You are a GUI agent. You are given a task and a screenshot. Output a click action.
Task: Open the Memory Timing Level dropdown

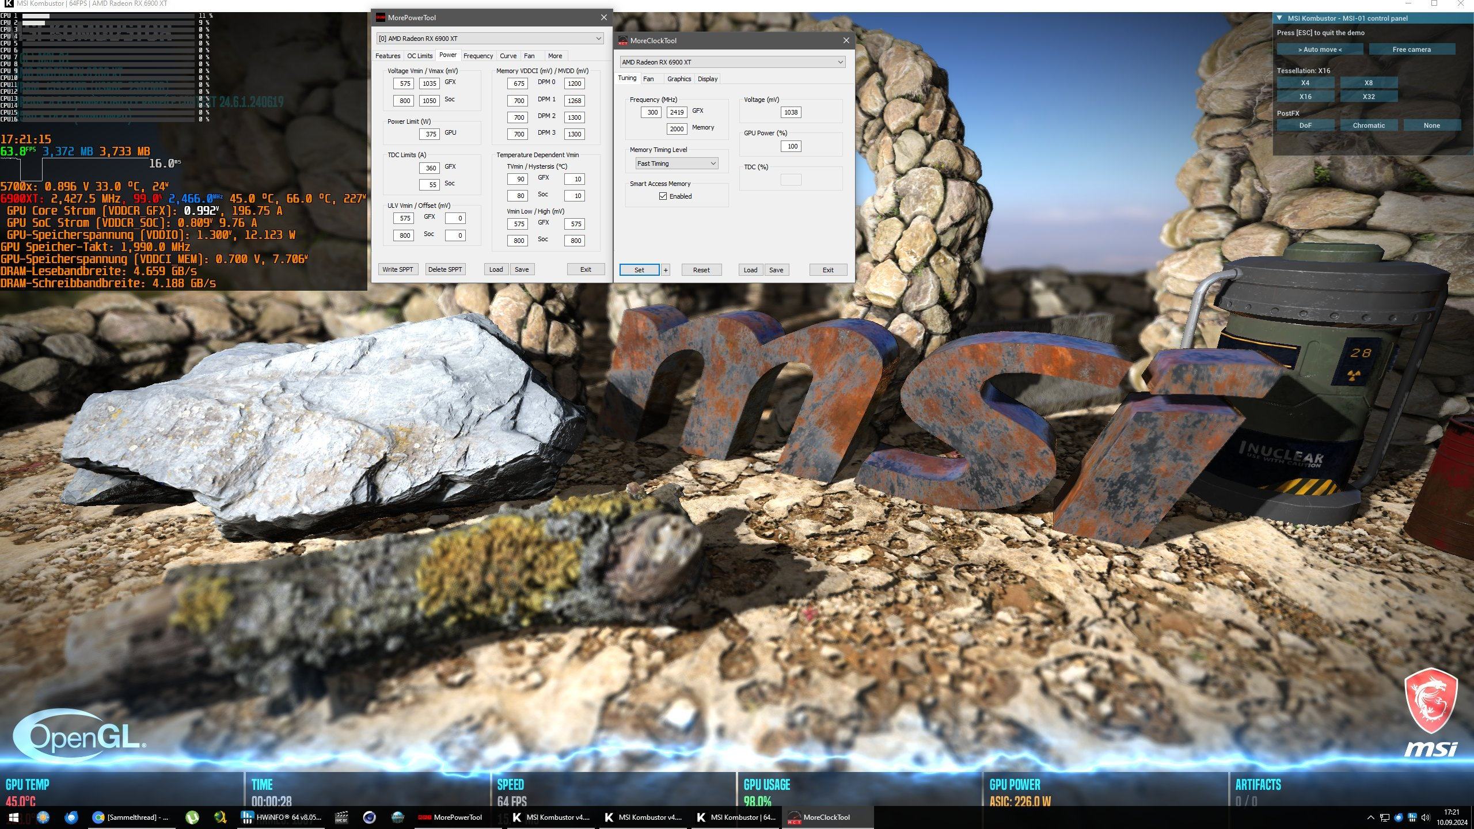(677, 163)
